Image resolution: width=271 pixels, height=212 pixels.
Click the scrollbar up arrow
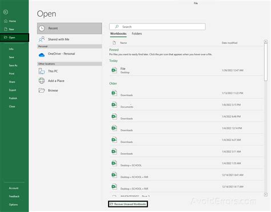266,42
